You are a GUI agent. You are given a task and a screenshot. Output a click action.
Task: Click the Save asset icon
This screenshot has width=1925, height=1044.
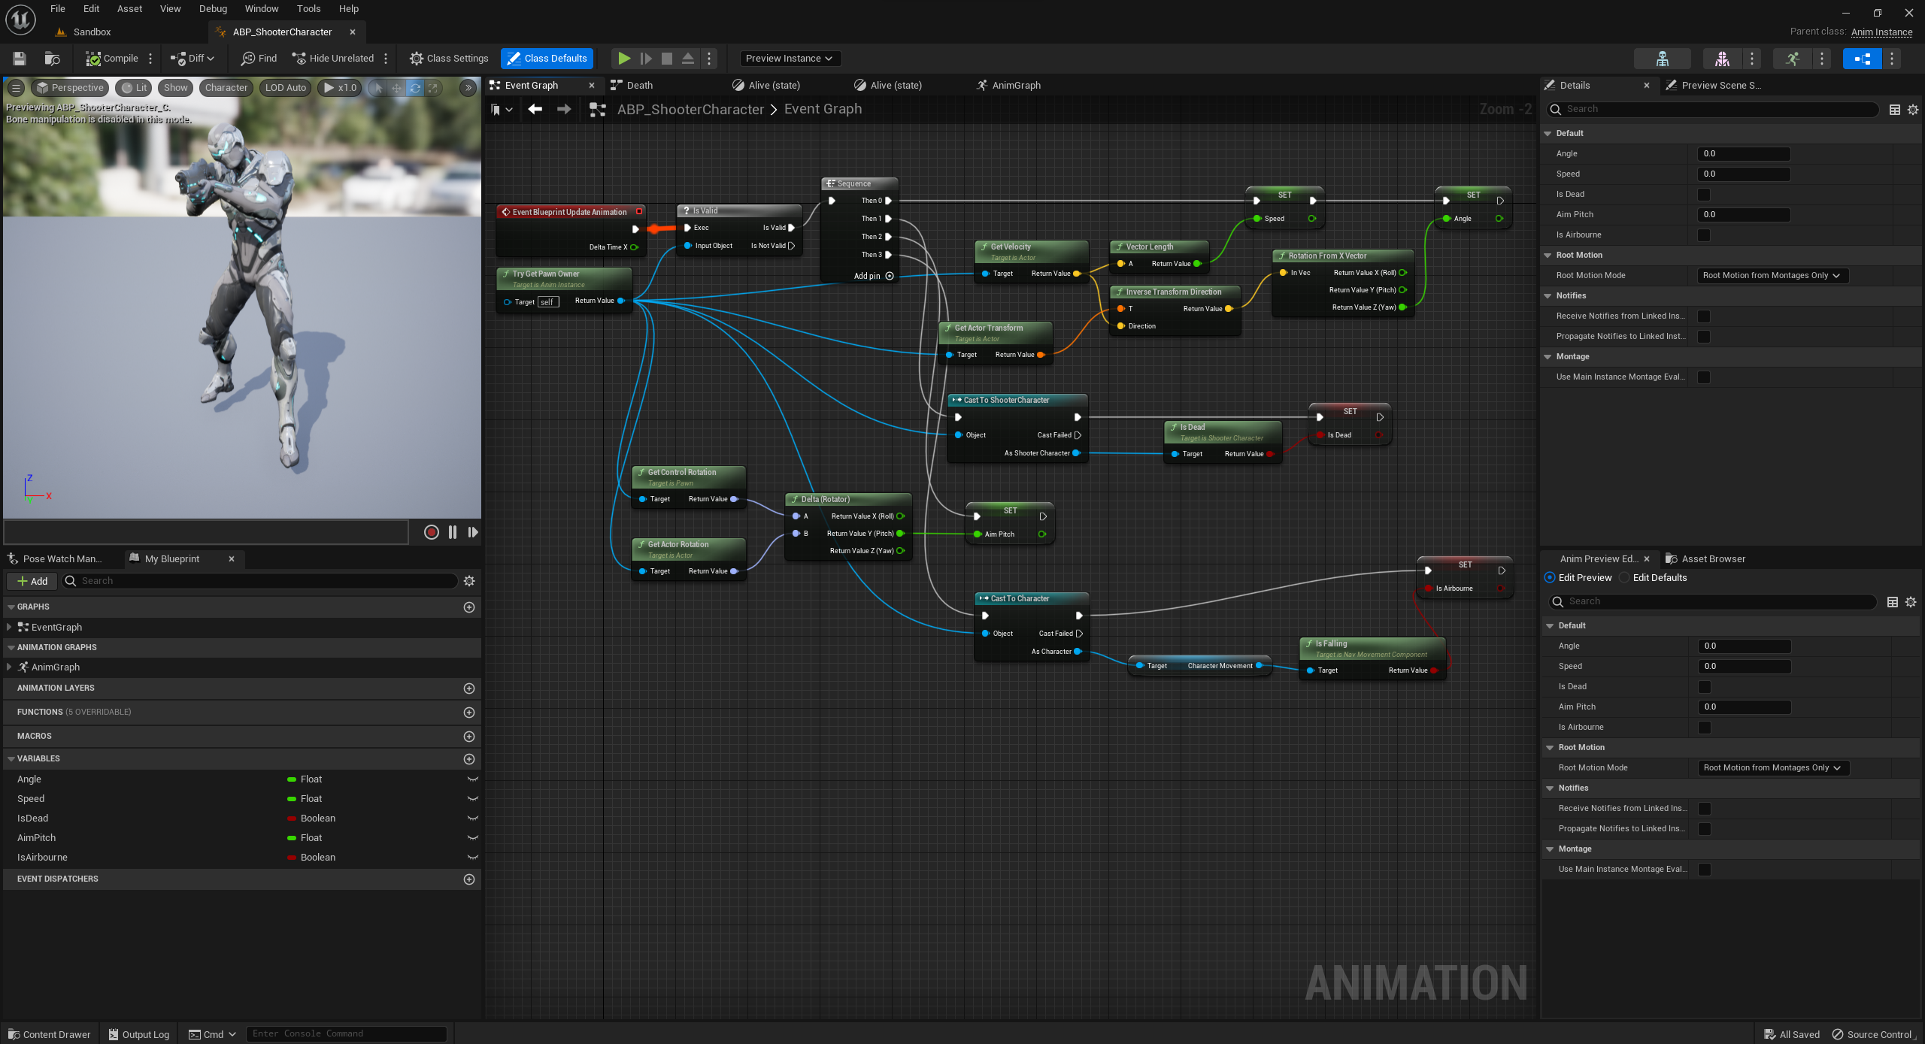20,59
